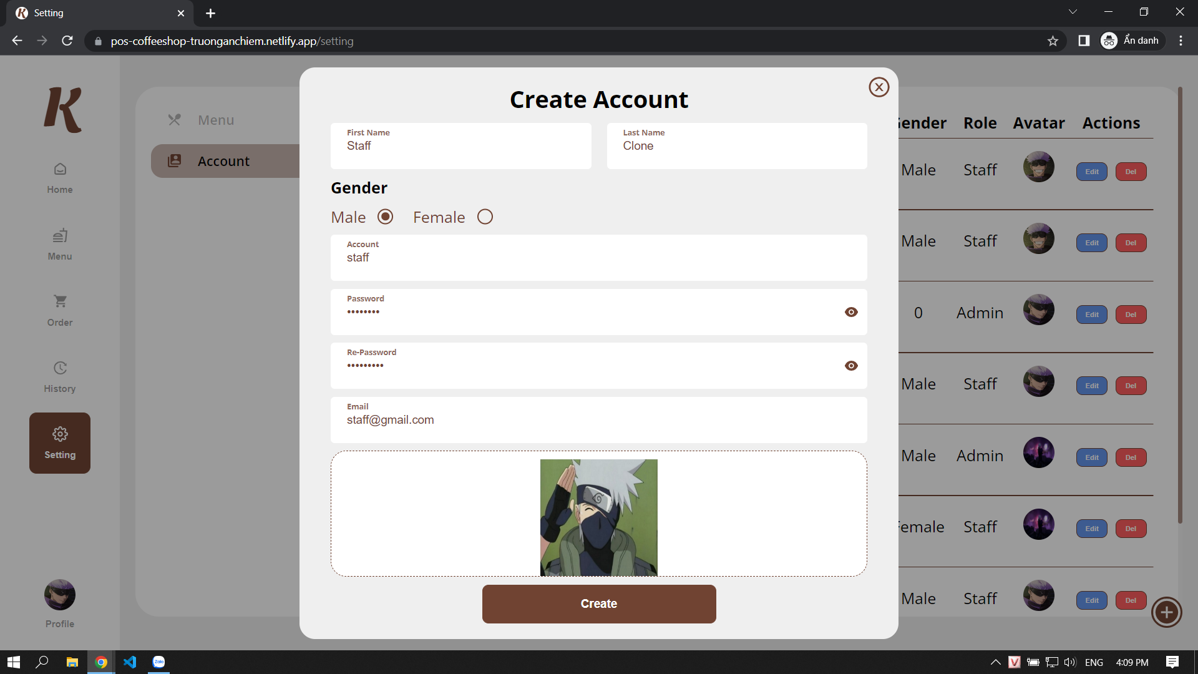Click the sidebar Menu food icon
Screen dimensions: 1198x674
(x=60, y=236)
